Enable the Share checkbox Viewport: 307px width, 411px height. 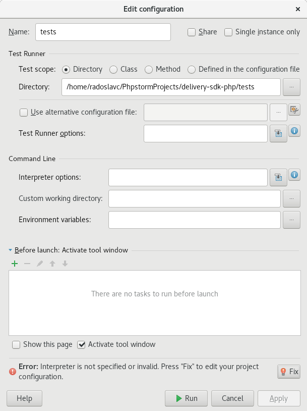[x=192, y=32]
